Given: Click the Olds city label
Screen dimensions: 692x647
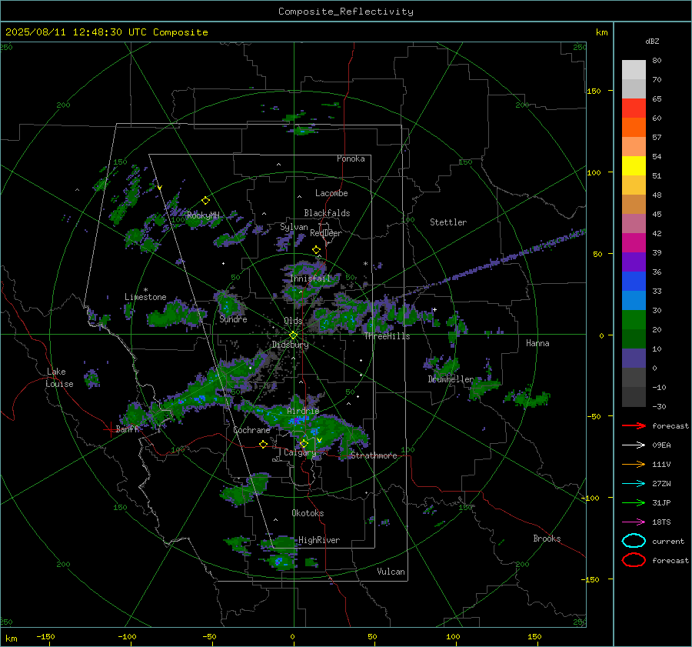Looking at the screenshot, I should click(x=293, y=321).
